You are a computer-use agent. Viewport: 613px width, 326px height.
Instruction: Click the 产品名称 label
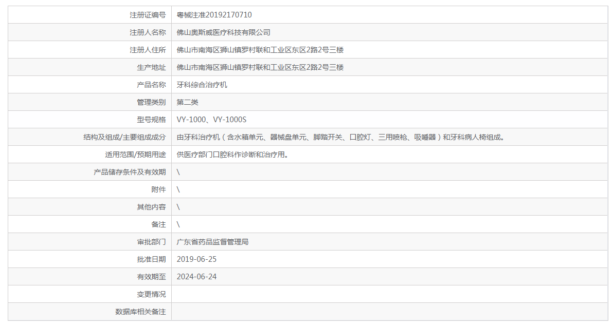151,85
